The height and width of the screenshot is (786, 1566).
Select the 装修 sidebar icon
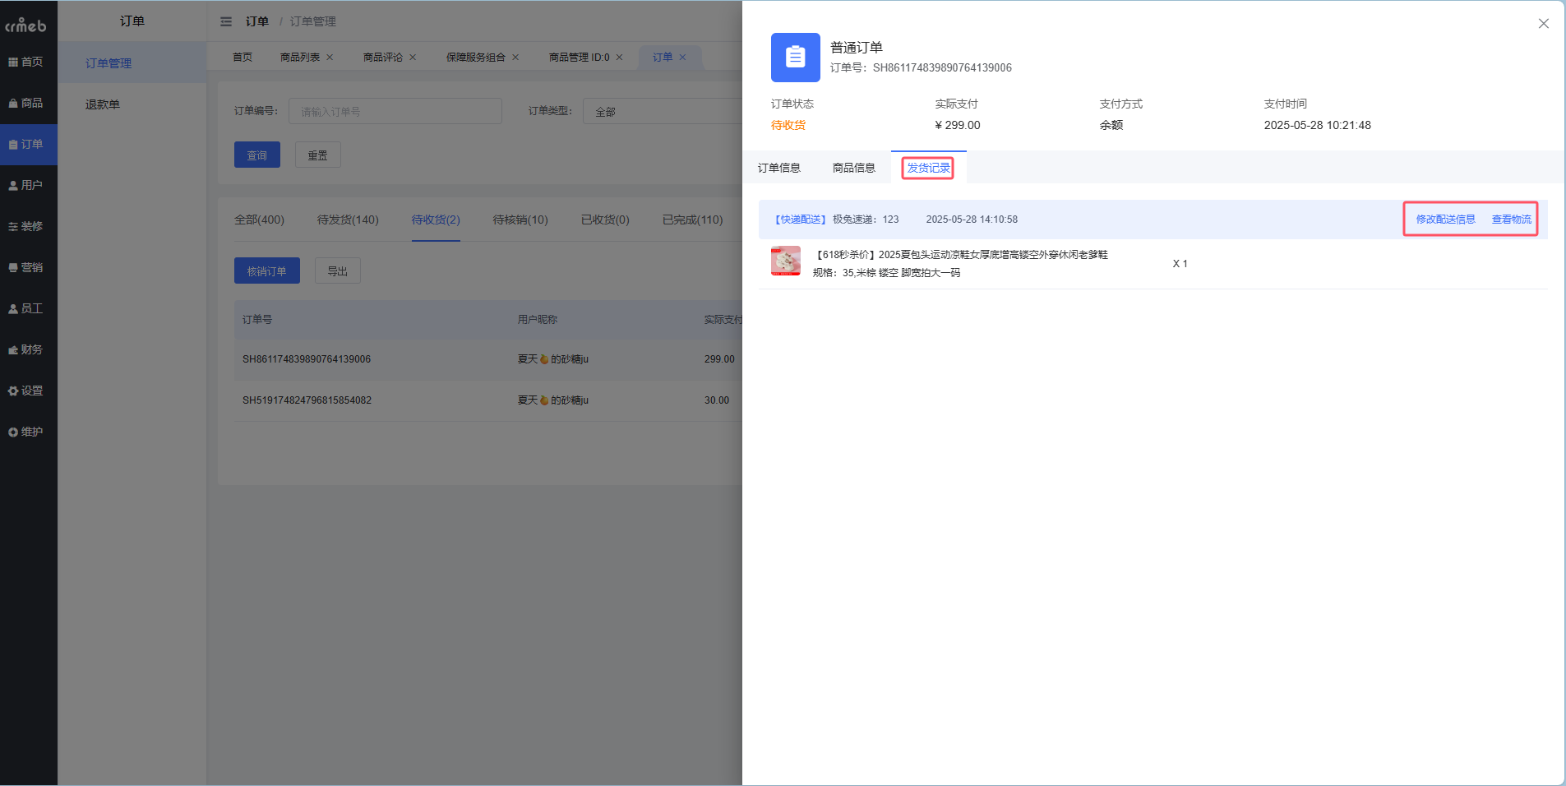[x=28, y=225]
